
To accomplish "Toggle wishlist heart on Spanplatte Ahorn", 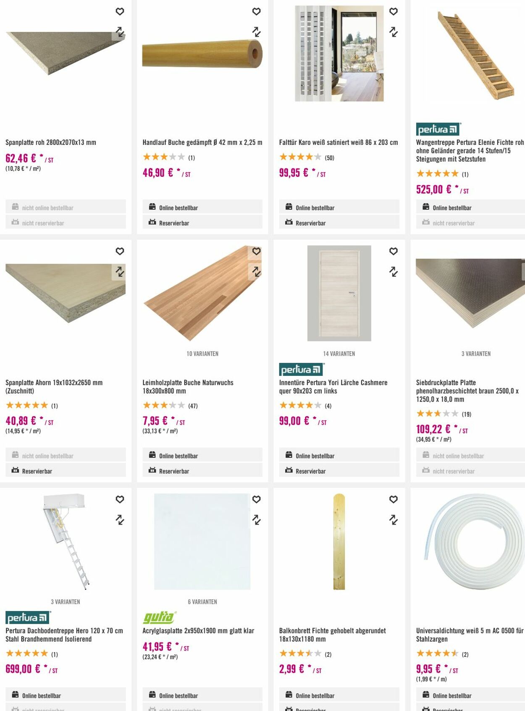I will click(x=120, y=251).
